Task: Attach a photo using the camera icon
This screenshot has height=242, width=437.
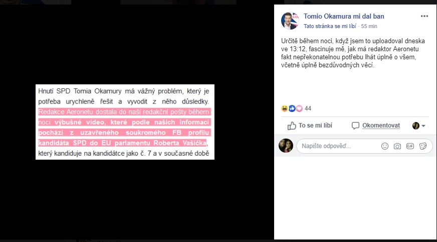Action: [x=397, y=146]
